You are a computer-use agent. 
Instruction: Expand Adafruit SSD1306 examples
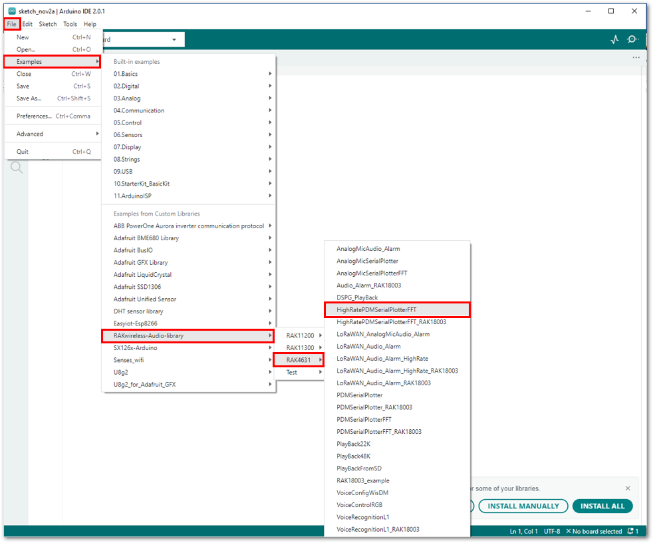coord(189,287)
